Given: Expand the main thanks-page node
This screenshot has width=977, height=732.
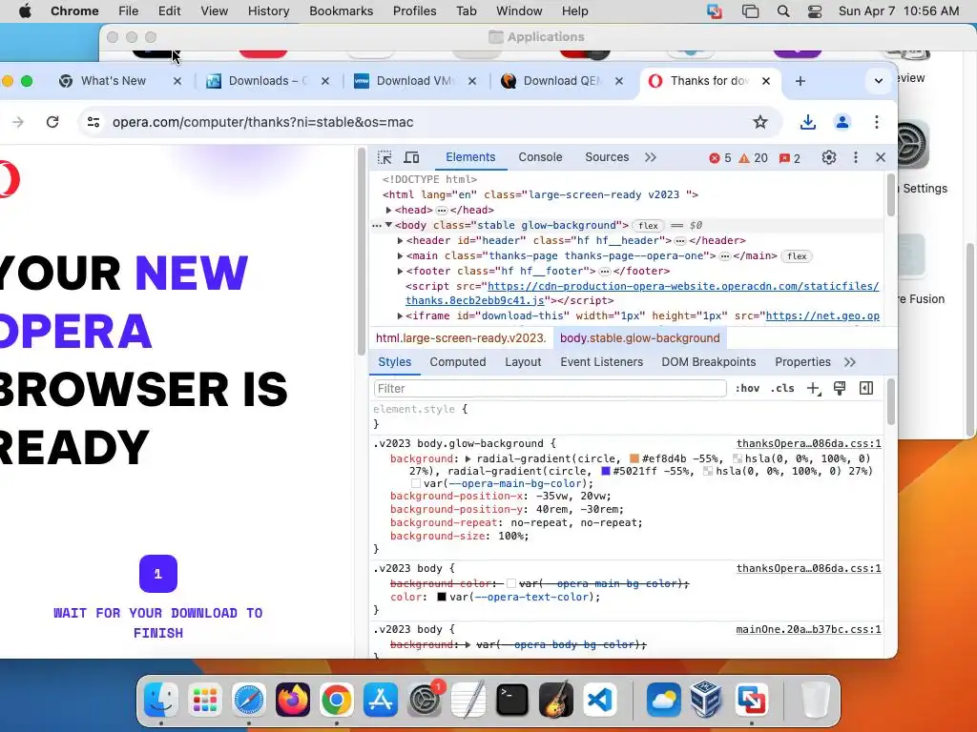Looking at the screenshot, I should point(400,255).
